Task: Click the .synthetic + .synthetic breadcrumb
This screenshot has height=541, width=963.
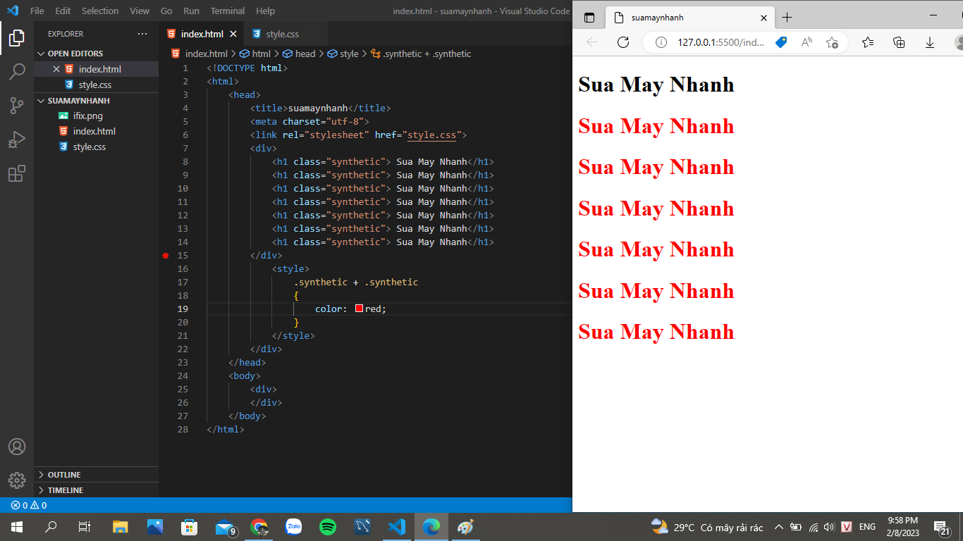Action: [x=421, y=54]
